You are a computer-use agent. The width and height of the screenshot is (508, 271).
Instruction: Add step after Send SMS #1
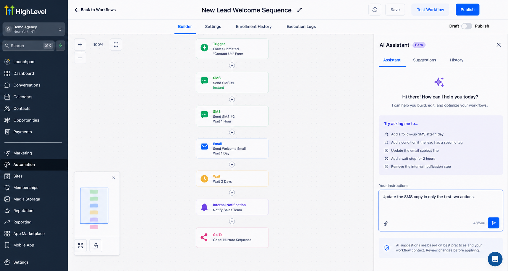(x=232, y=99)
